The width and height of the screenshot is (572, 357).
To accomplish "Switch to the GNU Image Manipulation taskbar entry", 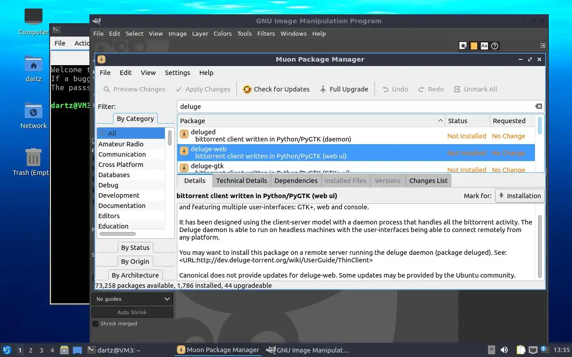I will (308, 350).
